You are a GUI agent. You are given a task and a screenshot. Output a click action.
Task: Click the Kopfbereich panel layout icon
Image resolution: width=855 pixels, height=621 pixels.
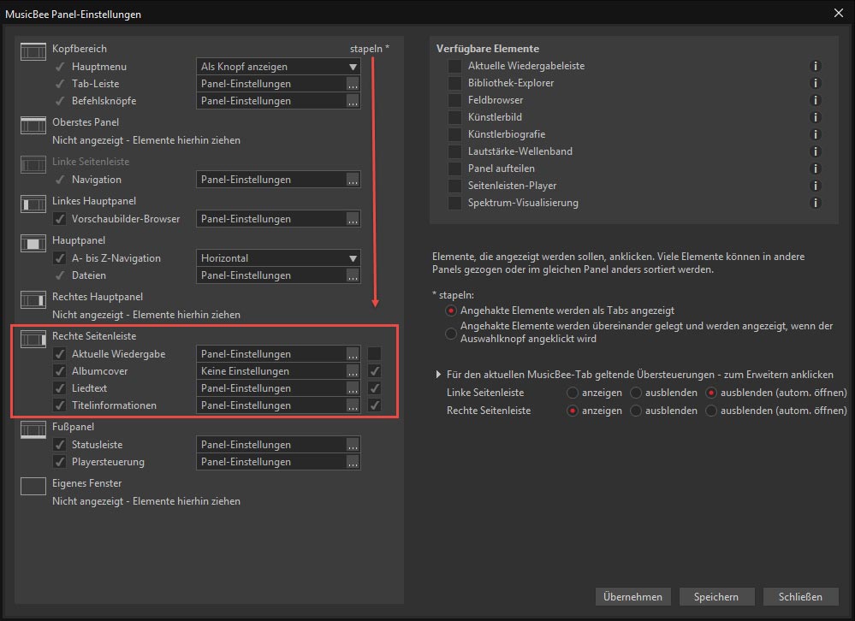pos(33,51)
